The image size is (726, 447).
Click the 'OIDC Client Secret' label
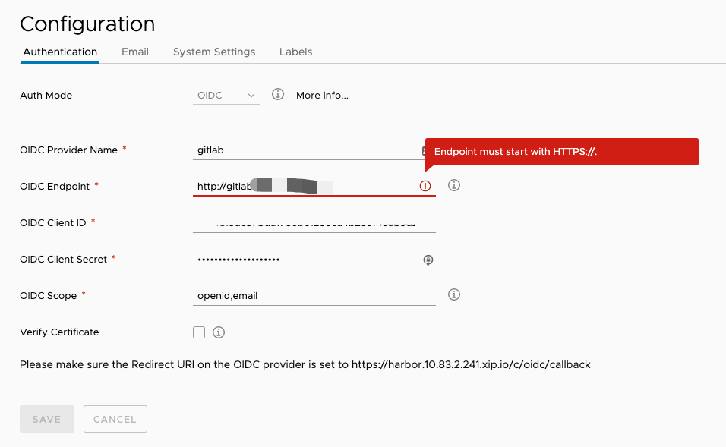[x=64, y=260]
